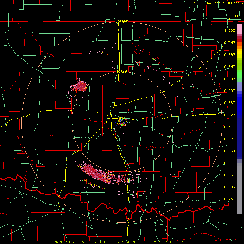Click the 0.307 scale value
This screenshot has height=244, width=244.
coord(230,187)
